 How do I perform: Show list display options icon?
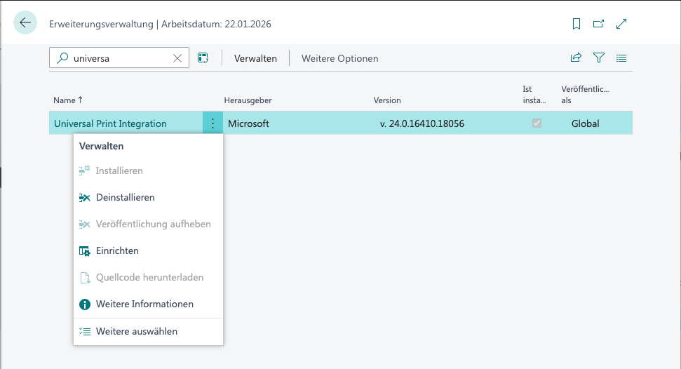(x=621, y=58)
